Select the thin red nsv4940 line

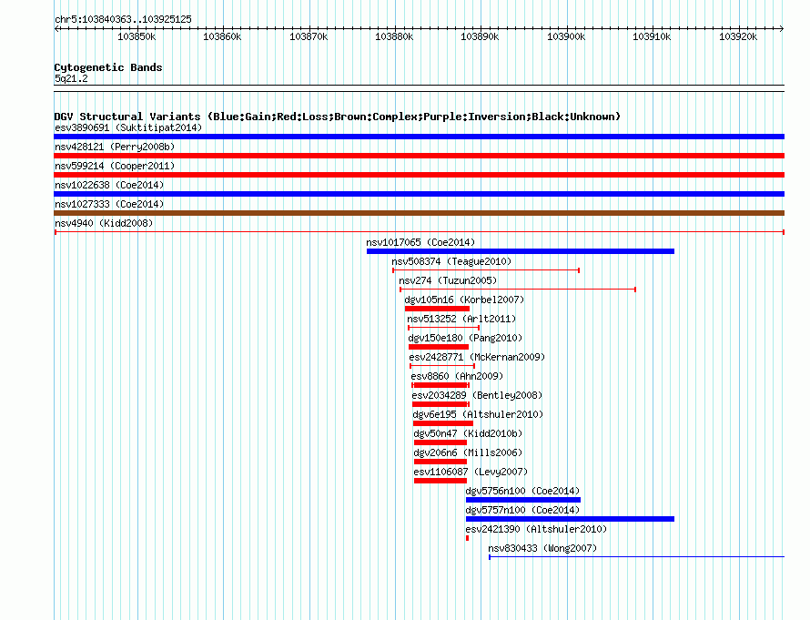(420, 232)
